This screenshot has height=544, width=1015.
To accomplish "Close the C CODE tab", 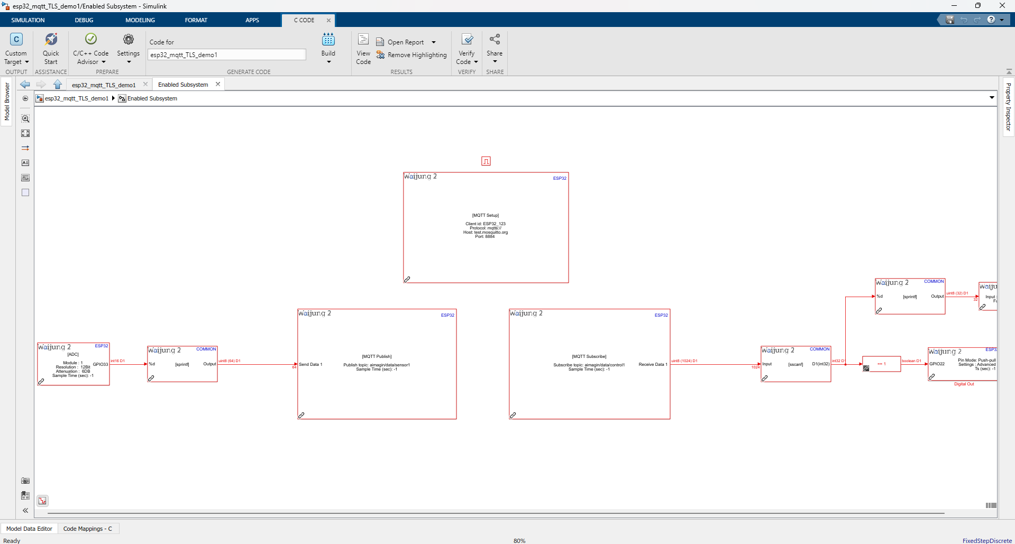I will [x=328, y=20].
